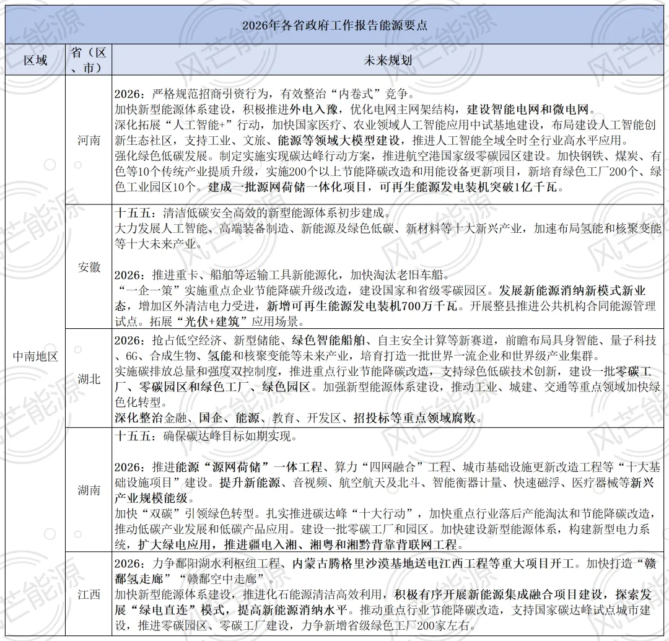This screenshot has height=641, width=669.
Task: Click the text "内蒙古腾格里沙漠基地送电江西工程"
Action: click(x=390, y=564)
